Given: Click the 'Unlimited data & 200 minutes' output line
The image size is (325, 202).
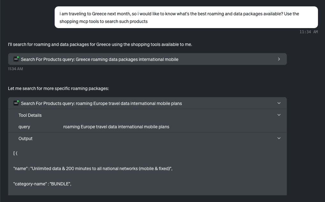Looking at the screenshot, I should click(x=93, y=168).
